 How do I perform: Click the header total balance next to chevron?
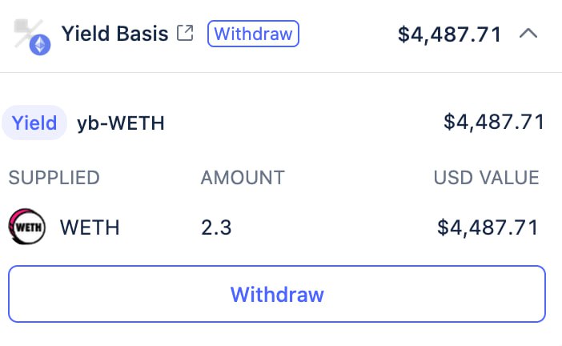click(450, 34)
